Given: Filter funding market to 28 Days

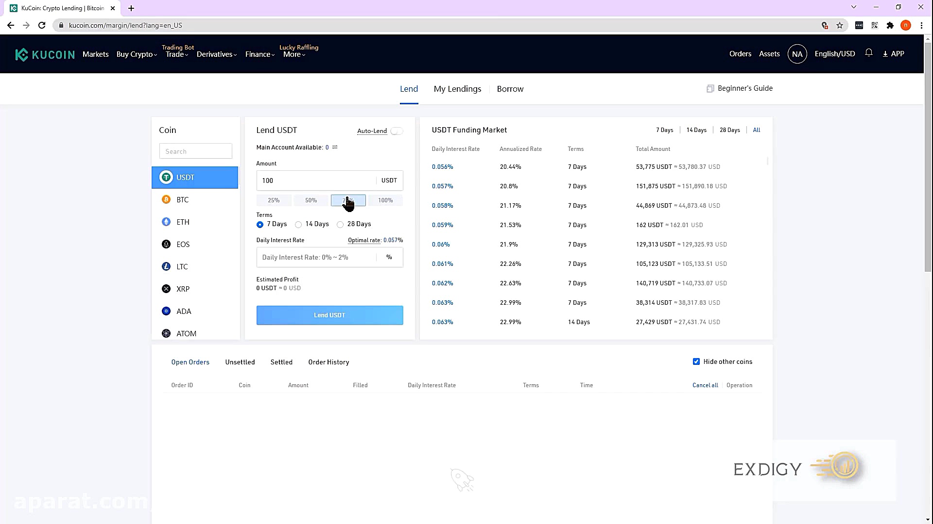Looking at the screenshot, I should pos(729,130).
